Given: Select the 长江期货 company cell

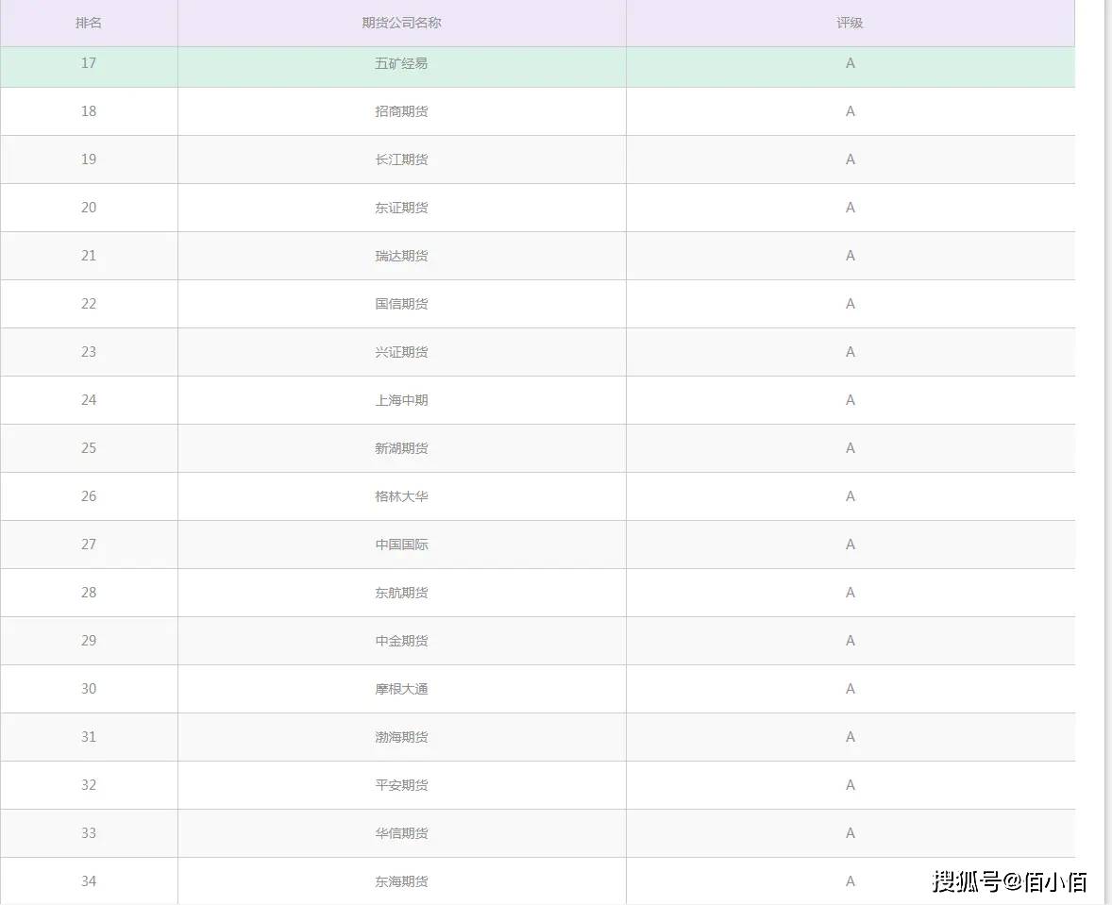Looking at the screenshot, I should tap(401, 159).
